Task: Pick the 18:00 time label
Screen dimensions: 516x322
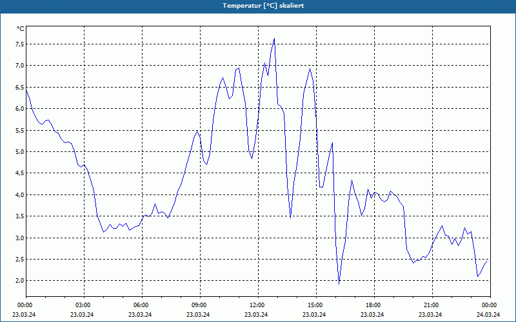Action: pos(372,305)
